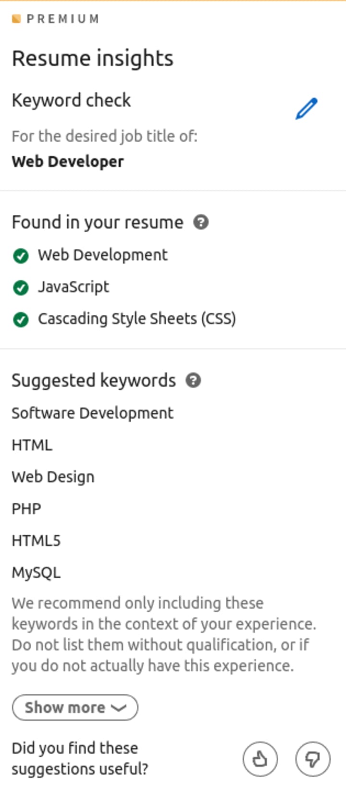Click green check next to JavaScript
Viewport: 346px width, 791px height.
click(x=21, y=287)
